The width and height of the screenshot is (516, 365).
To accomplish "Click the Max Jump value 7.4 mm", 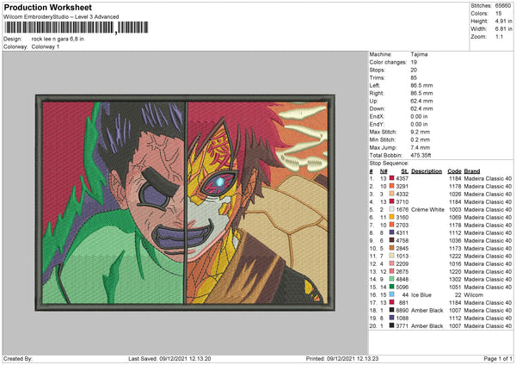I will point(421,147).
